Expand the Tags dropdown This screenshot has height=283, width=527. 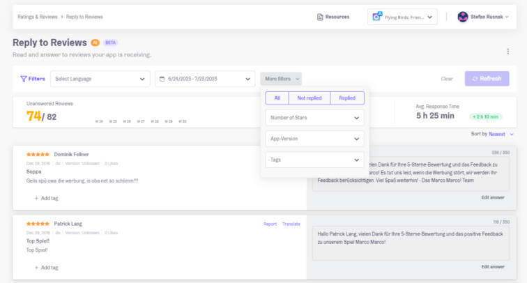click(314, 160)
